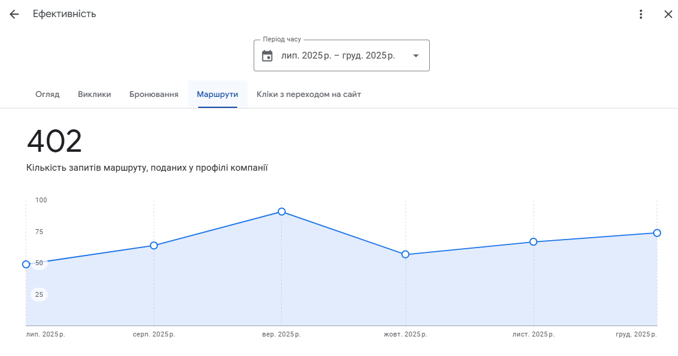Viewport: 678px width, 356px height.
Task: Click the December 2025 data point
Action: coord(657,233)
